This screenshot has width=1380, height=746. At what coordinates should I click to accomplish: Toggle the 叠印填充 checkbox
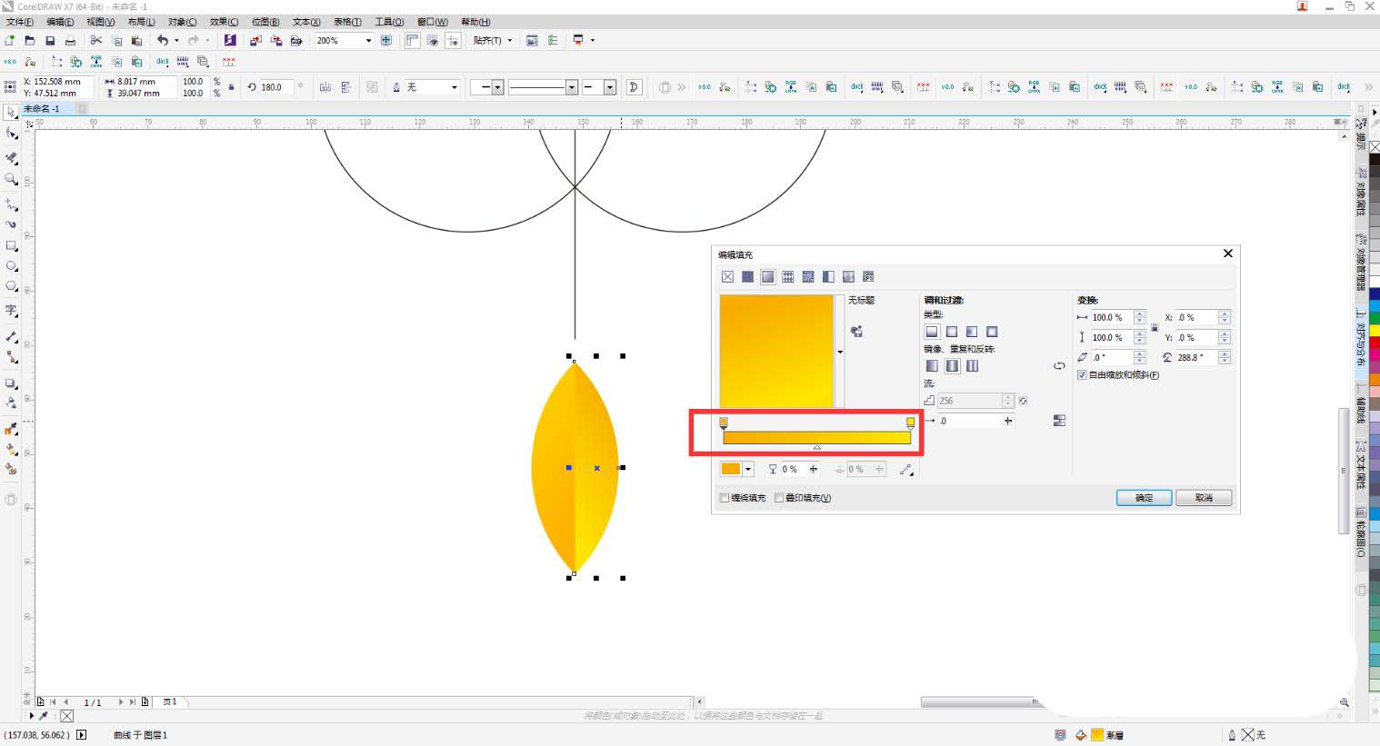[779, 498]
